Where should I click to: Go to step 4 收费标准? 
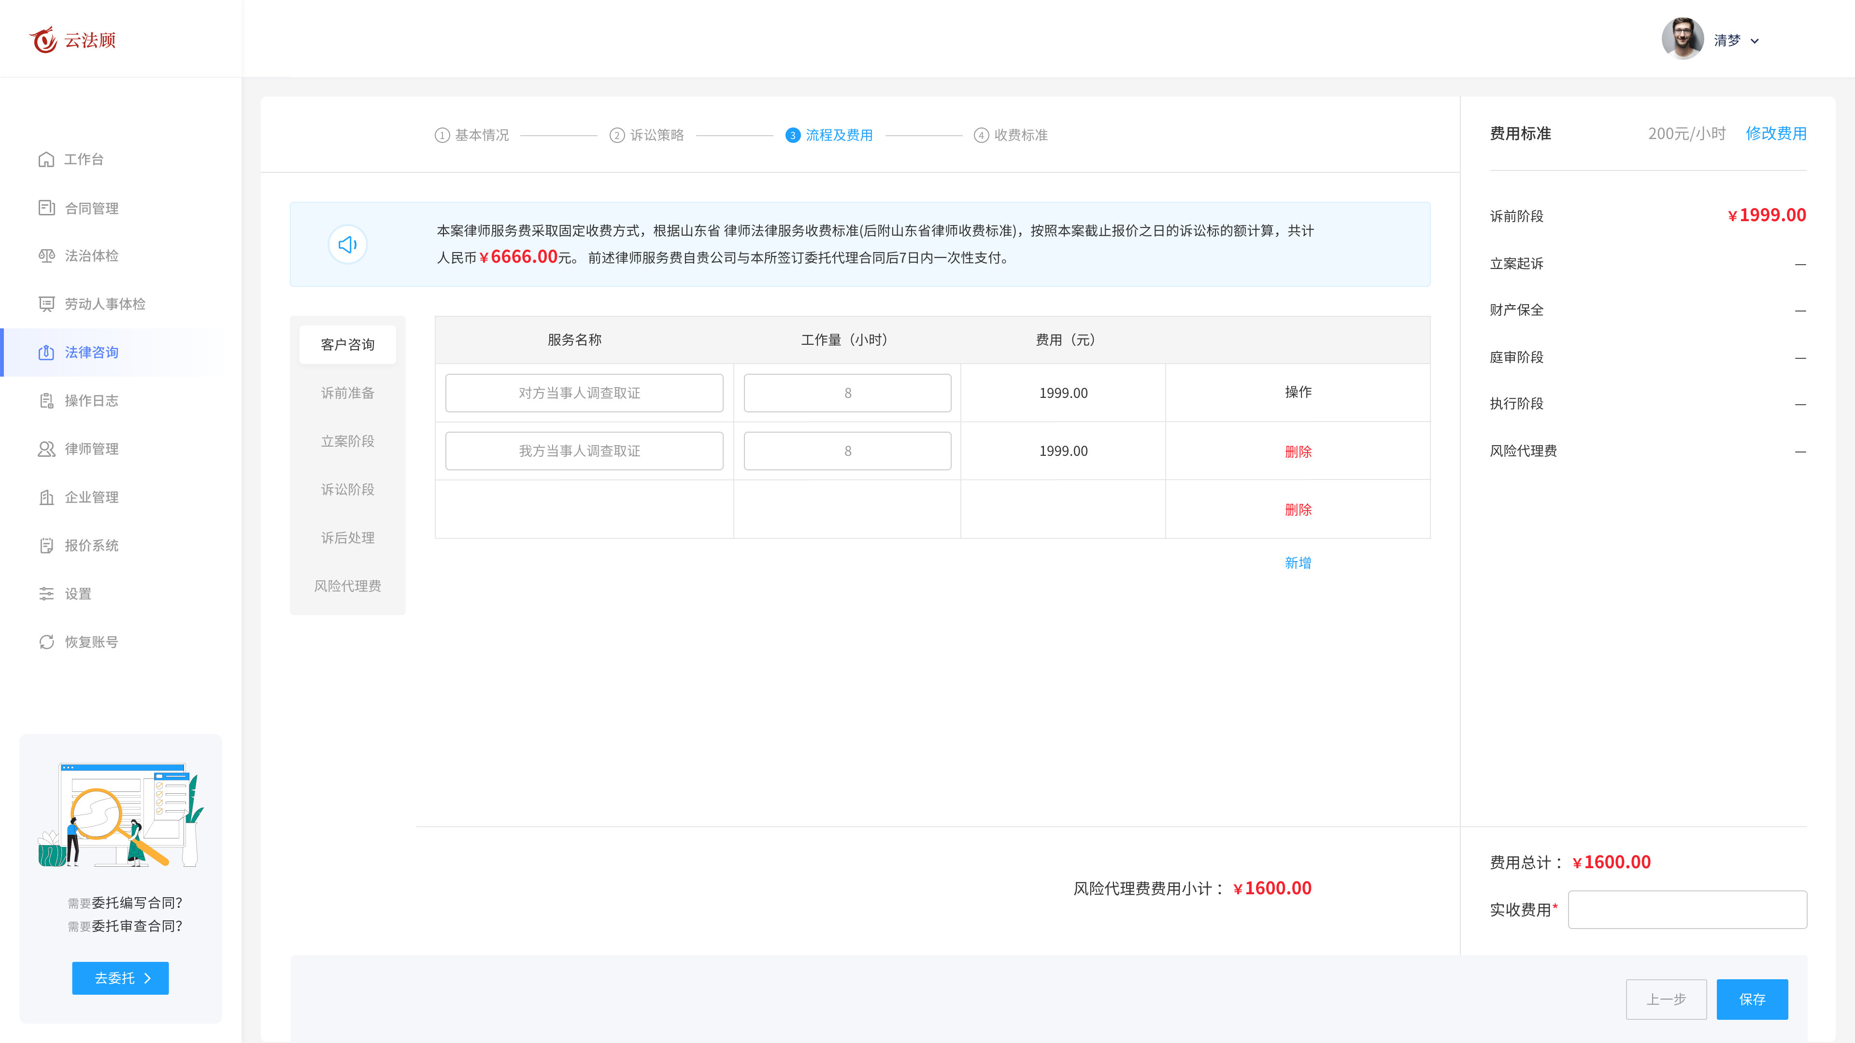(1010, 135)
